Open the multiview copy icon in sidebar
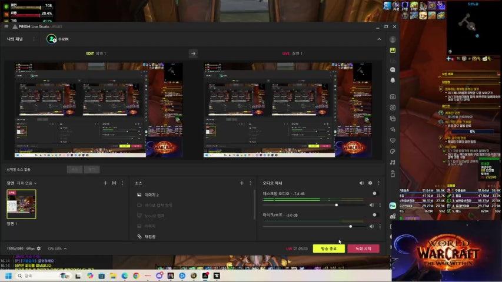 [x=393, y=119]
